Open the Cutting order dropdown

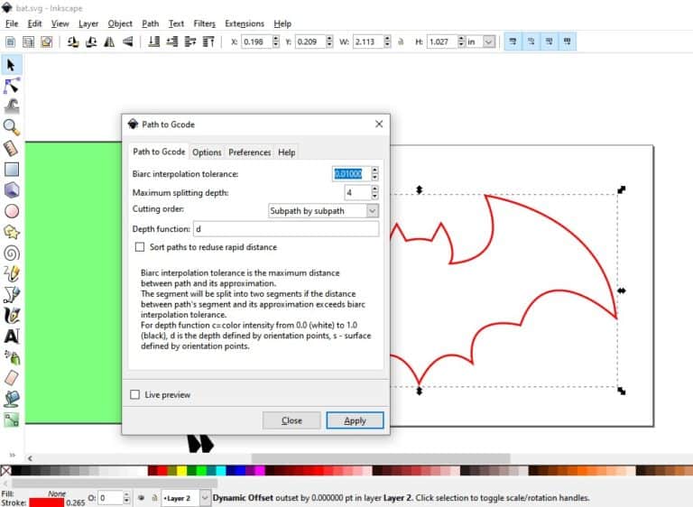tap(323, 211)
